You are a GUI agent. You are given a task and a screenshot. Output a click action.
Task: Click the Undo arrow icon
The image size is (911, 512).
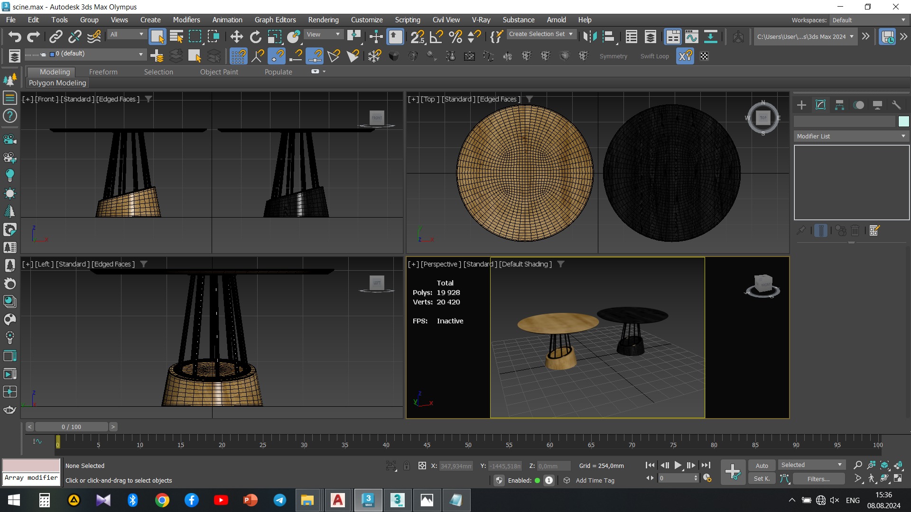(x=15, y=37)
